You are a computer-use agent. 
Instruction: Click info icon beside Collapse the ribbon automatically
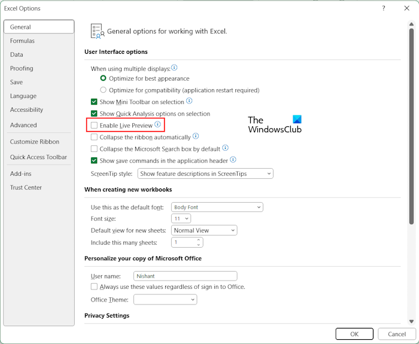point(196,136)
